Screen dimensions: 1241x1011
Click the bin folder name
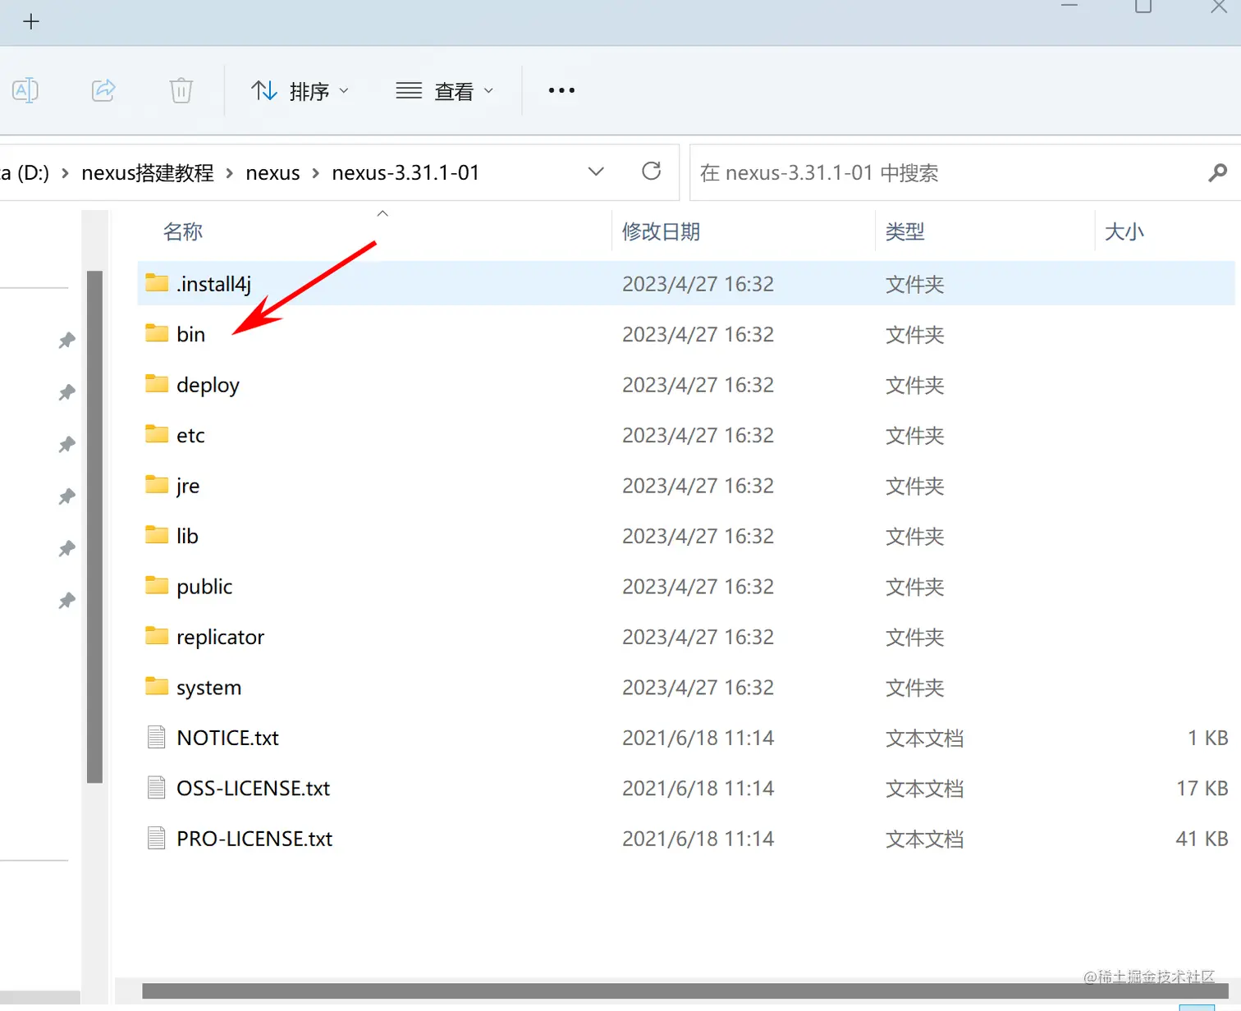click(x=190, y=334)
